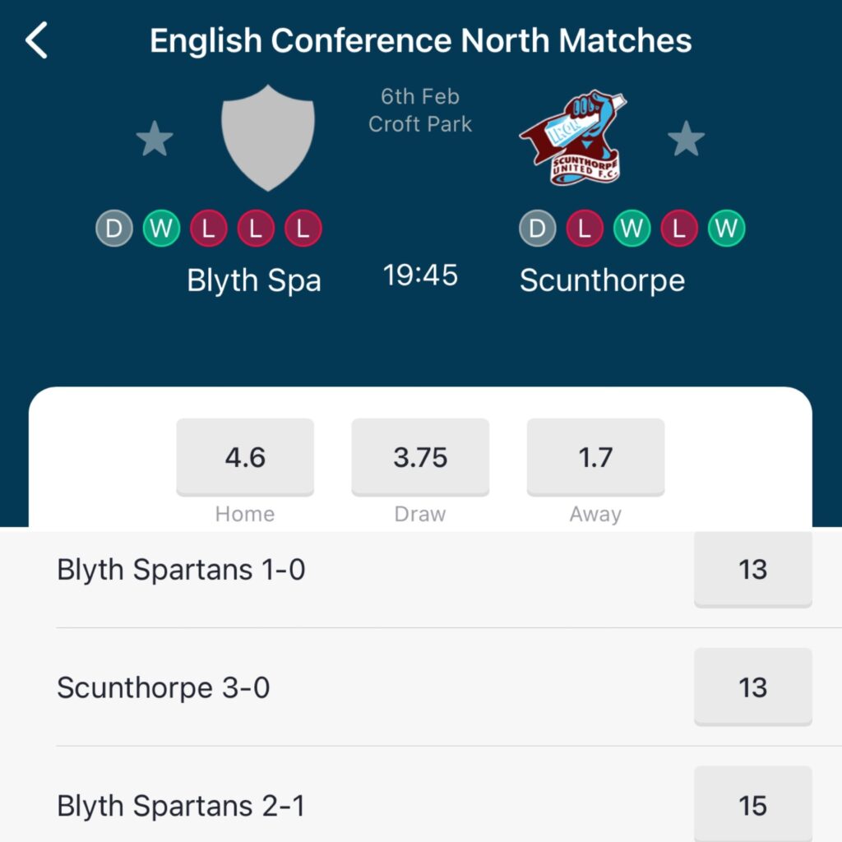Tap Blyth Spa's grey D form badge

click(114, 229)
